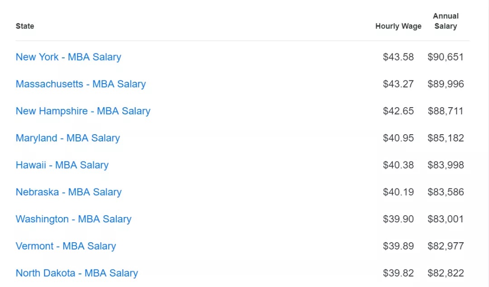Screen dimensions: 489x287
Task: Open North Dakota - MBA Salary link
Action: click(x=77, y=273)
